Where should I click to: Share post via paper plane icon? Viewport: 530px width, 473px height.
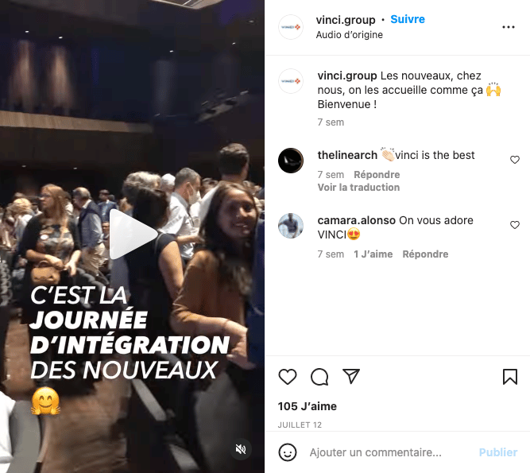pos(351,376)
